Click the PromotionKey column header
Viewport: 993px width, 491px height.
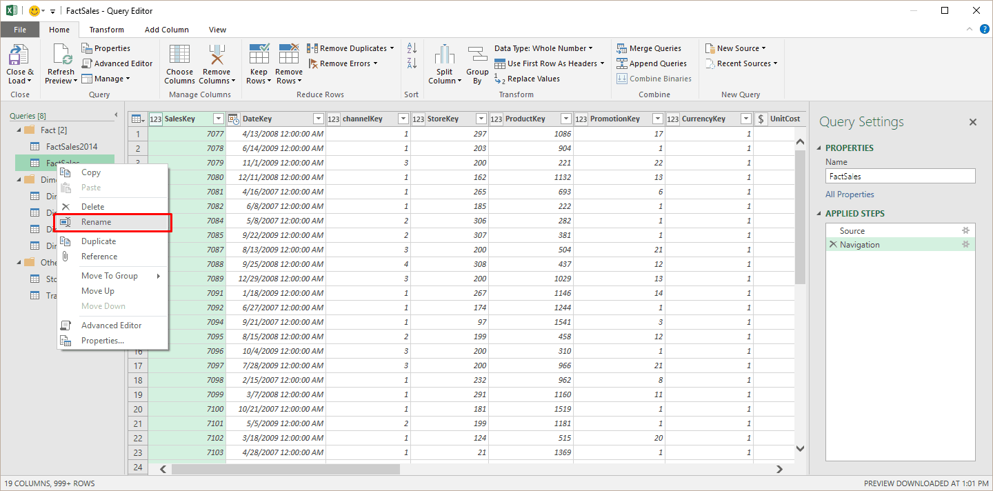pos(619,119)
